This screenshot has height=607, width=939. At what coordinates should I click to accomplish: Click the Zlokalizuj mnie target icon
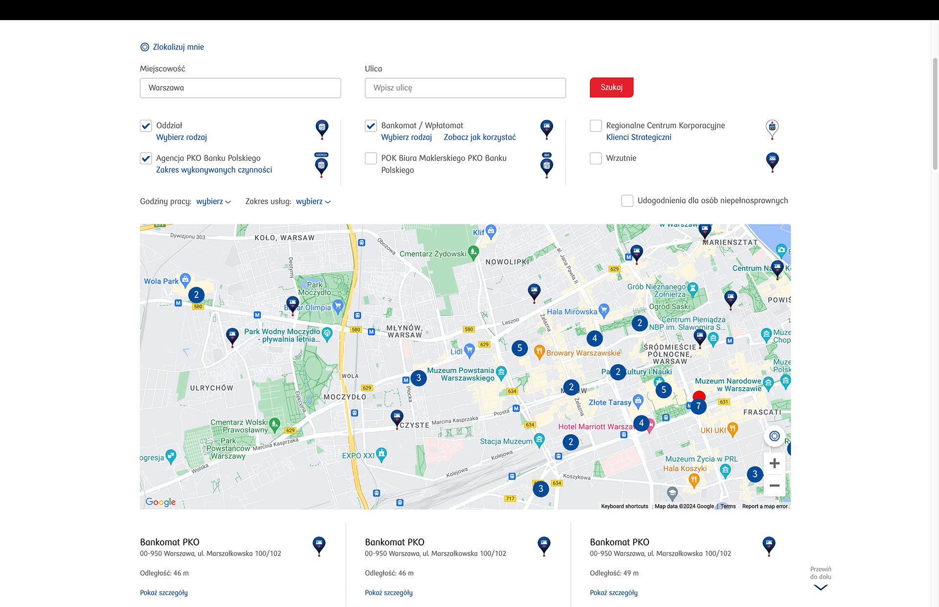click(x=145, y=47)
